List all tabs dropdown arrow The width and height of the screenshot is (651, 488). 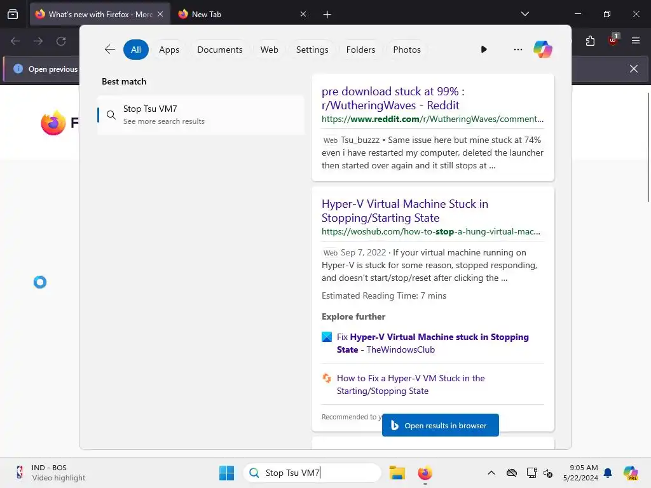pos(524,14)
